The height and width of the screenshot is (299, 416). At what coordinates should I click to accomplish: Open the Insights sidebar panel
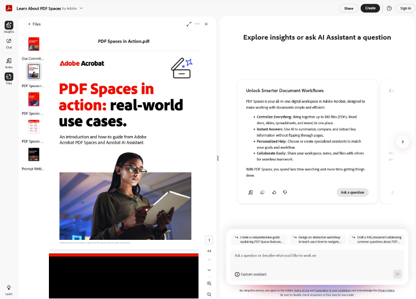(x=9, y=27)
